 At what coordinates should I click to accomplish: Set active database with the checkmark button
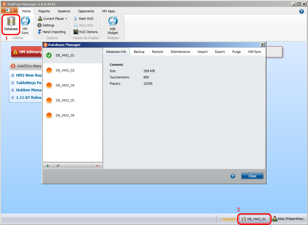(x=58, y=166)
